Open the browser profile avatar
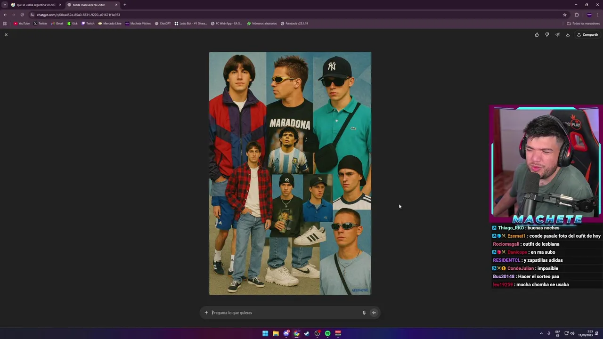This screenshot has height=339, width=603. (x=589, y=15)
